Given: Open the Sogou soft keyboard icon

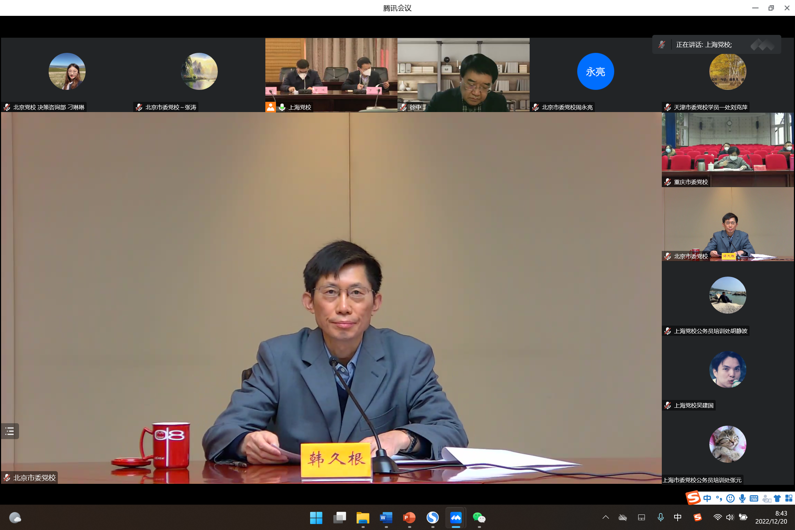Looking at the screenshot, I should (754, 498).
